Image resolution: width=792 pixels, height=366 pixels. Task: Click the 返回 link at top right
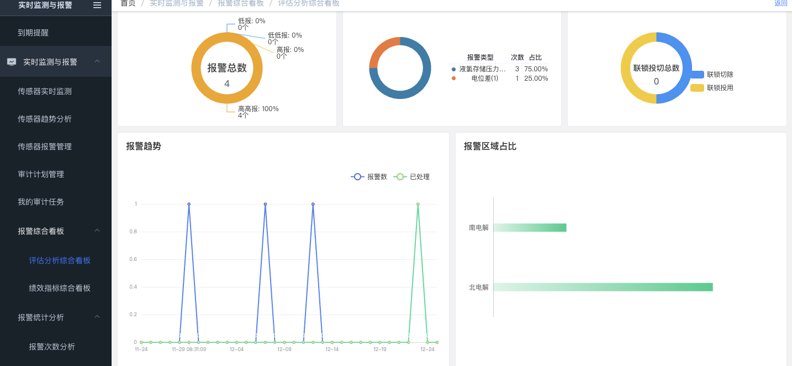780,3
